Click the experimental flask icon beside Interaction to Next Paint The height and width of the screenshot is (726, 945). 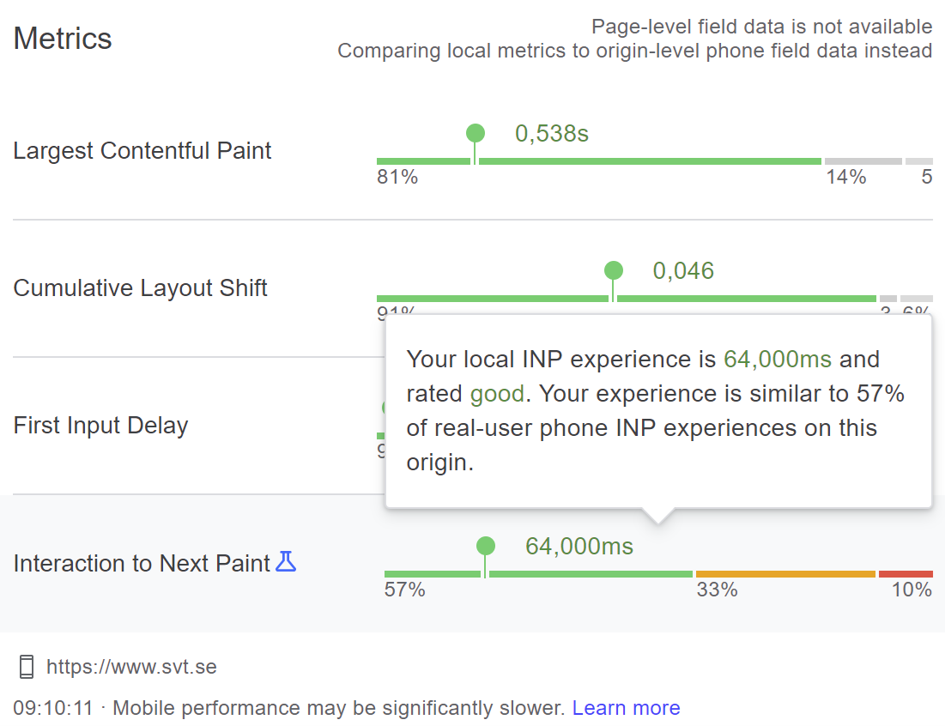[286, 563]
